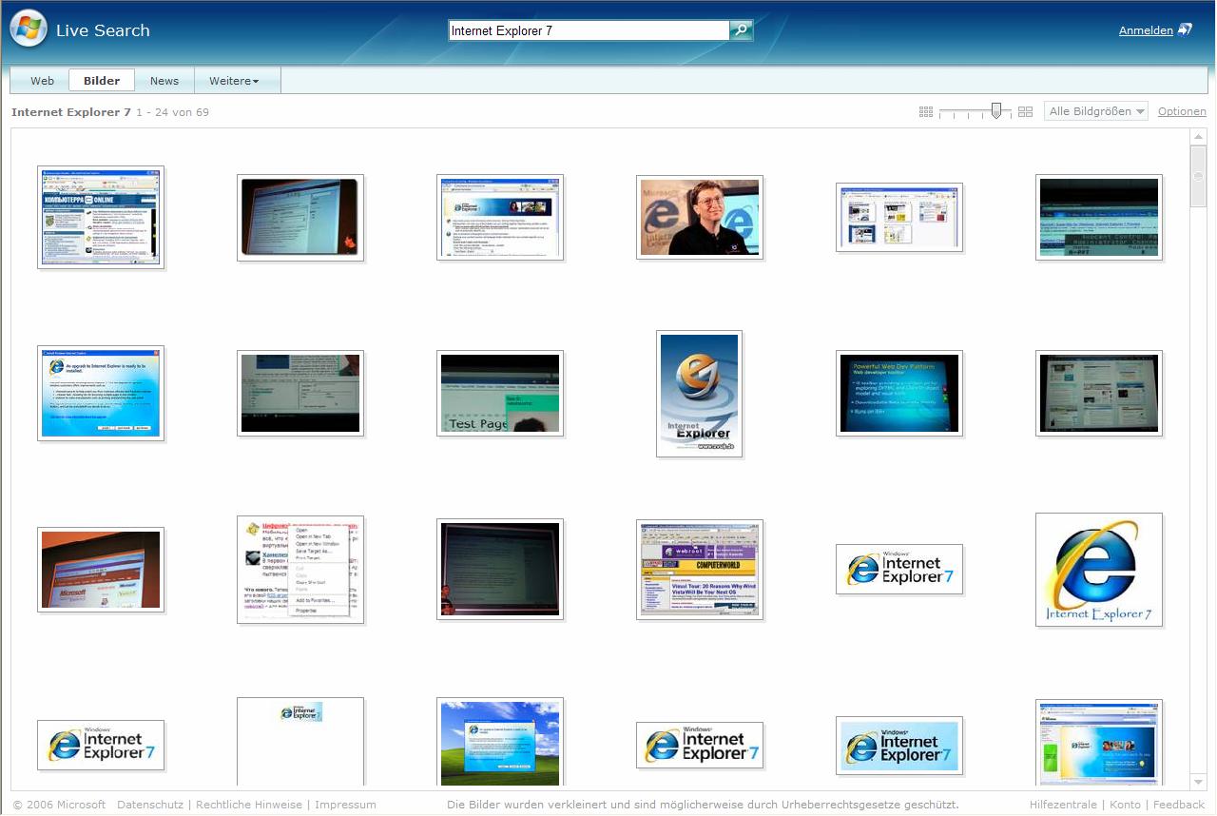Open the Alle Bildgrößen dropdown

[1096, 111]
